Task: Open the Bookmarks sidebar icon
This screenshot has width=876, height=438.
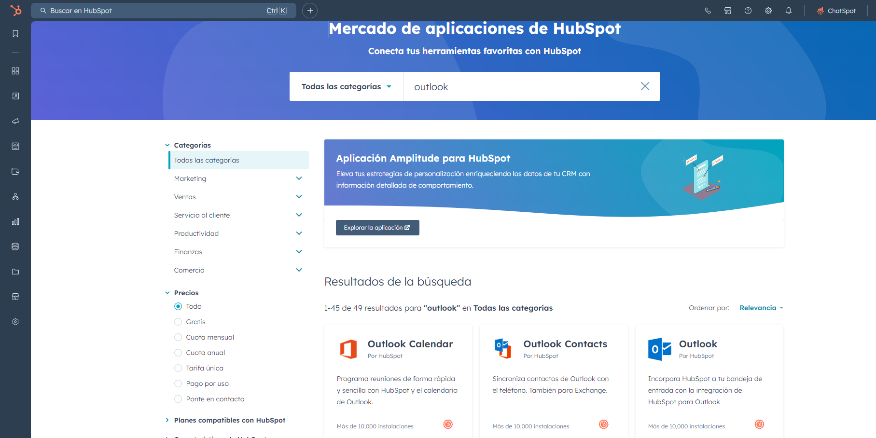Action: pyautogui.click(x=15, y=34)
